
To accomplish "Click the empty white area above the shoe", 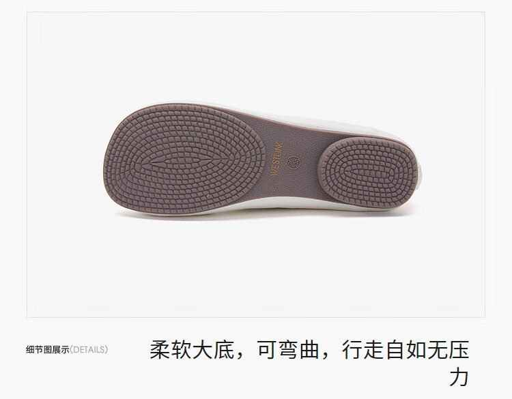I will 256,55.
